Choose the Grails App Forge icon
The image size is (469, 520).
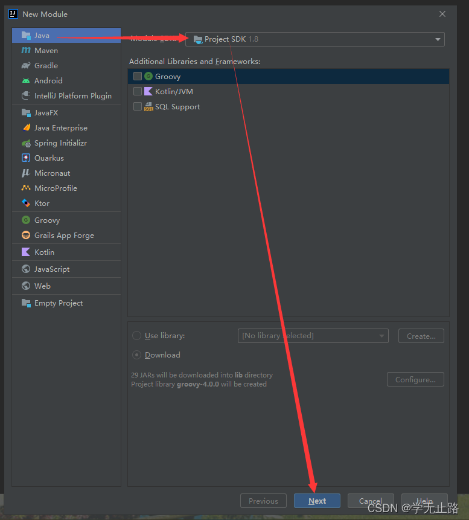[x=26, y=235]
